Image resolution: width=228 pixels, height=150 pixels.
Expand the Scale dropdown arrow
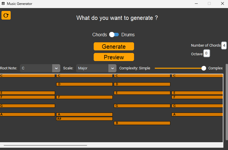pos(112,68)
